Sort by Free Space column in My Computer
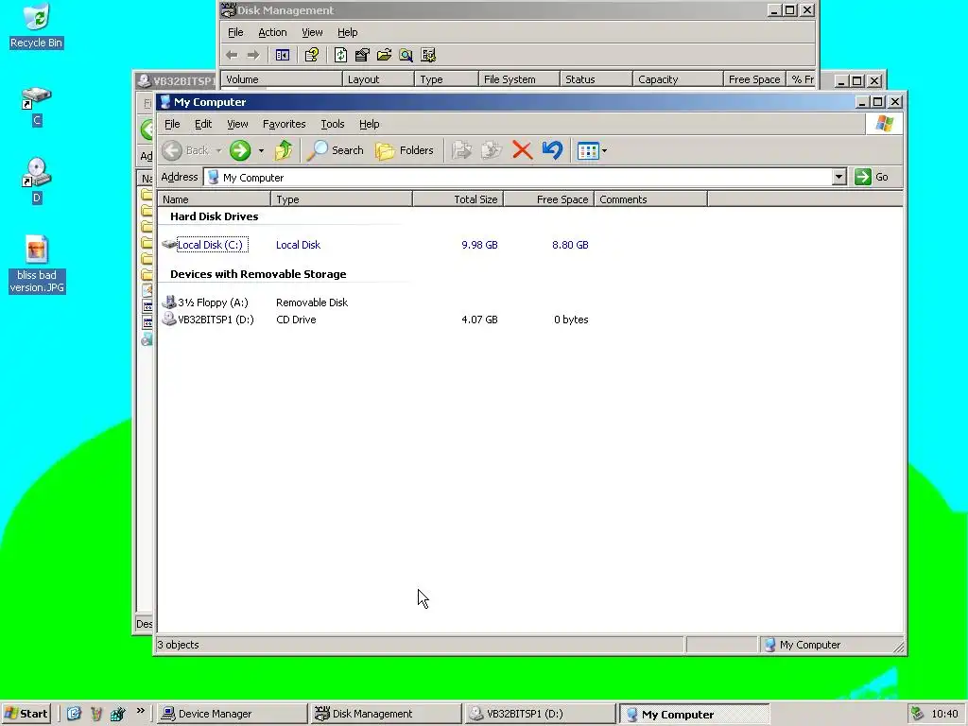This screenshot has width=968, height=726. [x=549, y=199]
